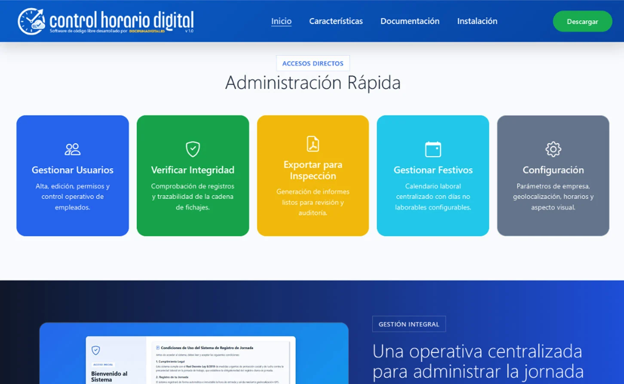Open the Características nav item
The height and width of the screenshot is (384, 624).
click(x=336, y=21)
